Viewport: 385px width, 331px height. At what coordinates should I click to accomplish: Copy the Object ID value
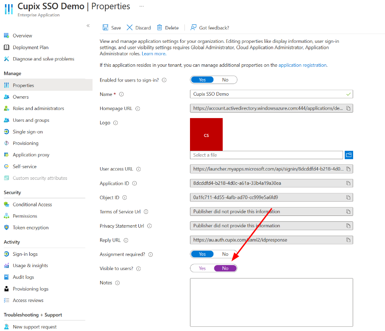(x=348, y=197)
